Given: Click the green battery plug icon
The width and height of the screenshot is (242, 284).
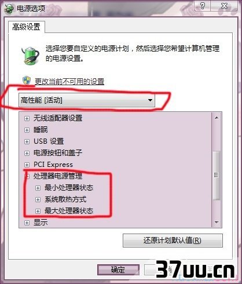Looking at the screenshot, I should tap(30, 56).
